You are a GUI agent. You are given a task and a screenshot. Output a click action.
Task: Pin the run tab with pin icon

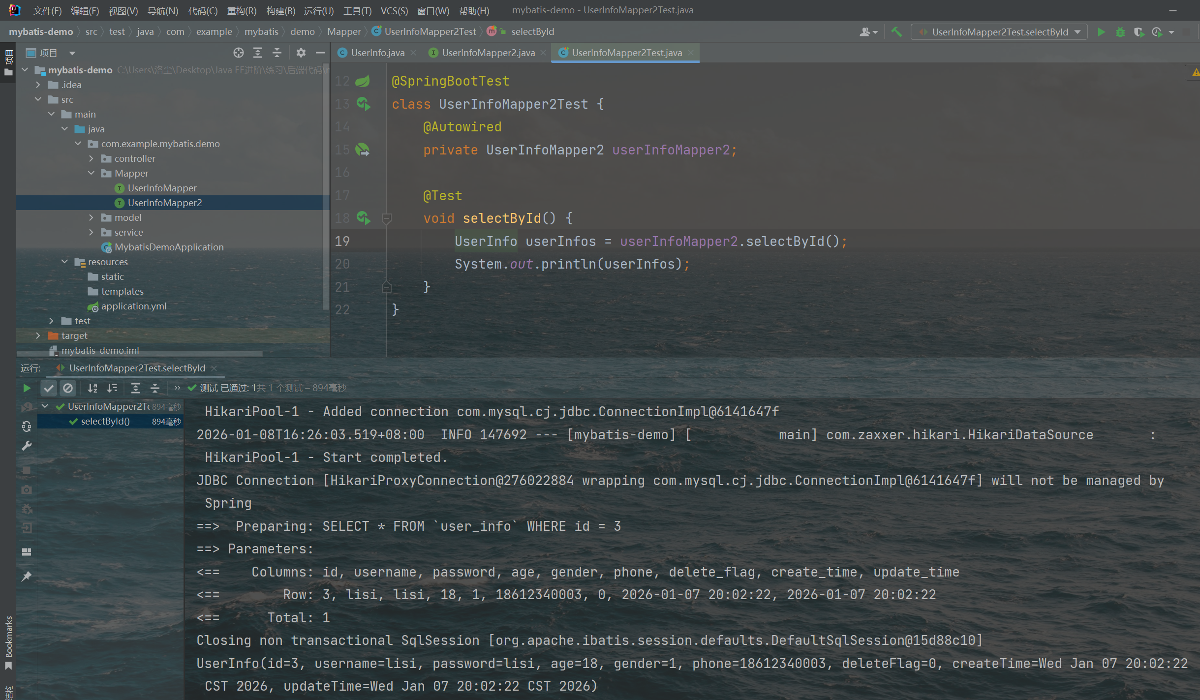pyautogui.click(x=27, y=576)
